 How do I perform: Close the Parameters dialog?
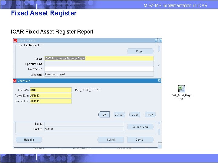[159, 81]
